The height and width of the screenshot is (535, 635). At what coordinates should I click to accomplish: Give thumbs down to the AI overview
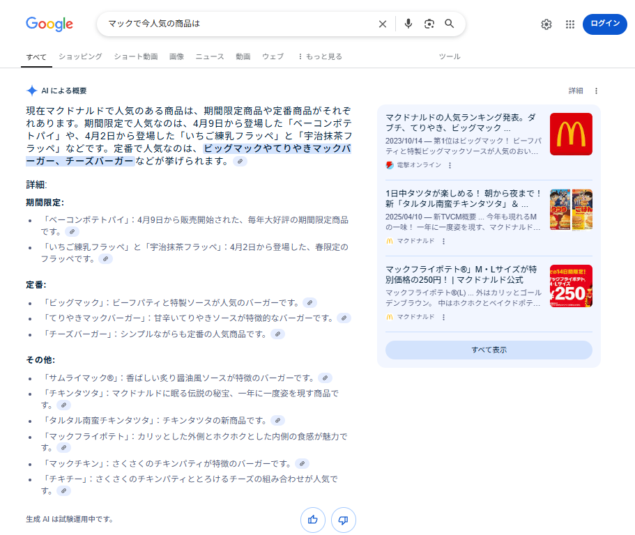click(344, 520)
